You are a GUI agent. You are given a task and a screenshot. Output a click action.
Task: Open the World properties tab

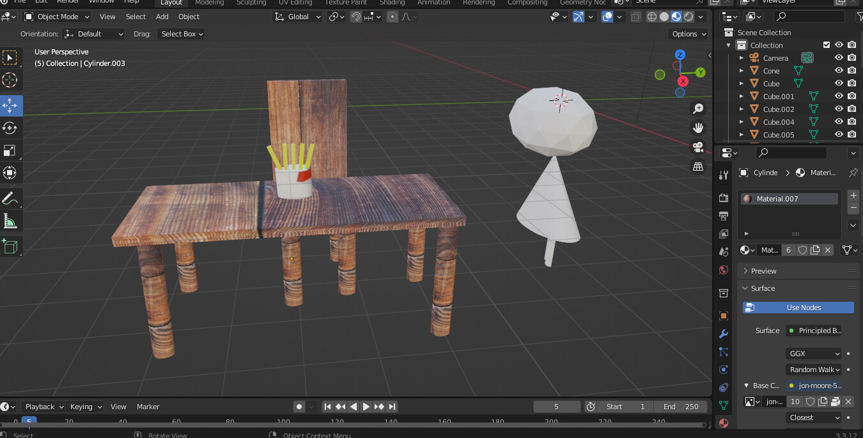(724, 270)
